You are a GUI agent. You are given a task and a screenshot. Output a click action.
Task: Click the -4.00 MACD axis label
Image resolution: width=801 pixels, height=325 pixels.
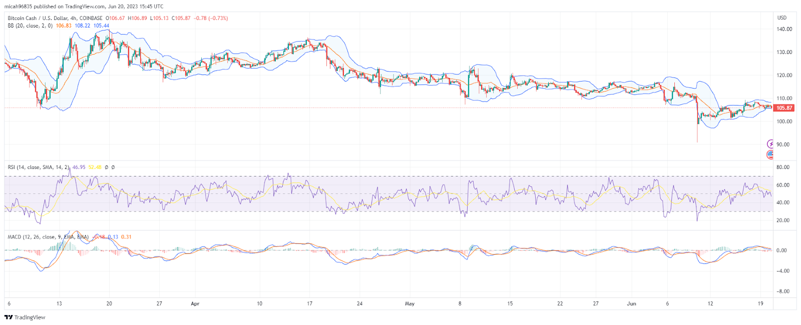(782, 270)
